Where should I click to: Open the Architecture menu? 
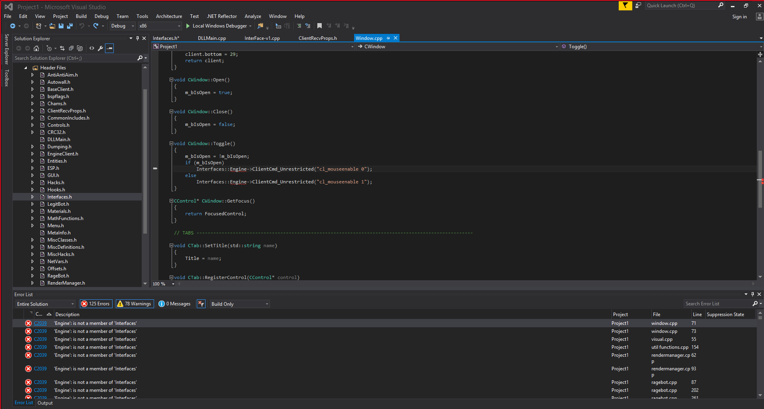click(x=169, y=16)
